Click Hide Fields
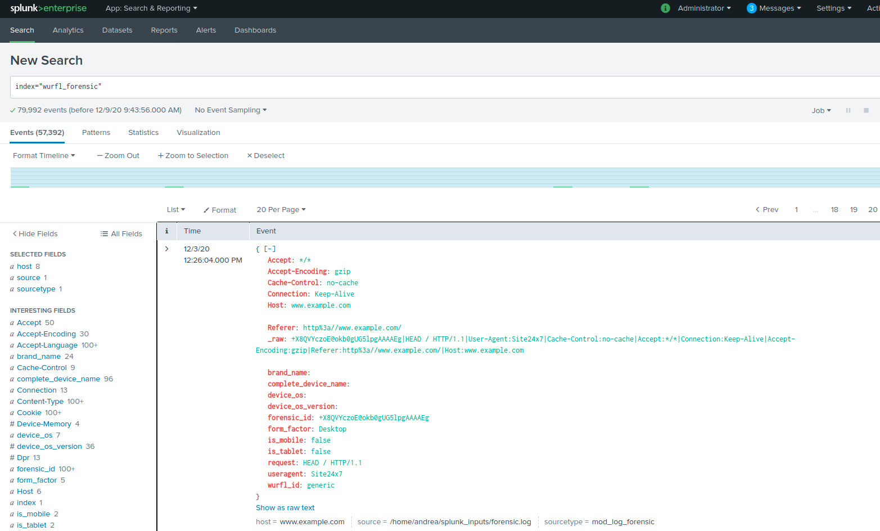Screen dimensions: 880x531 (x=35, y=234)
